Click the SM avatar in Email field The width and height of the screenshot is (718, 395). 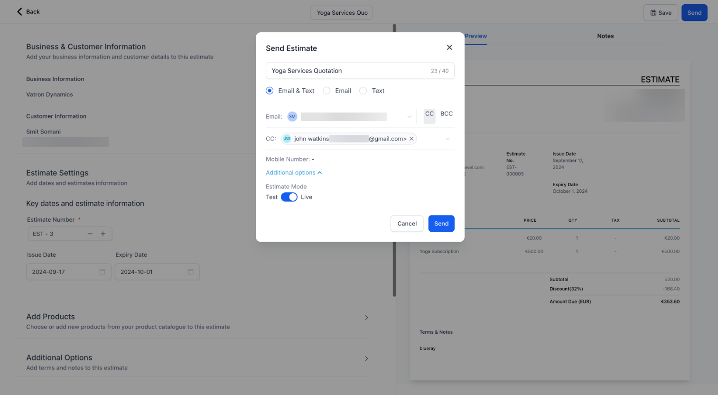point(292,117)
